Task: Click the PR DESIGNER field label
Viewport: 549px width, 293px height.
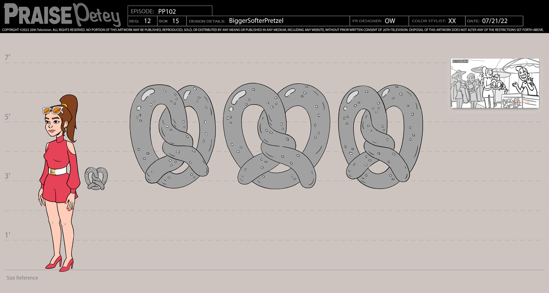Action: (x=367, y=21)
